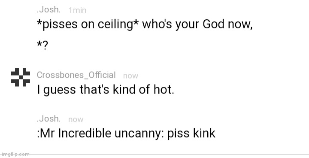Click the ":Mr Incredible uncanny:" emoji shortcode

click(100, 134)
